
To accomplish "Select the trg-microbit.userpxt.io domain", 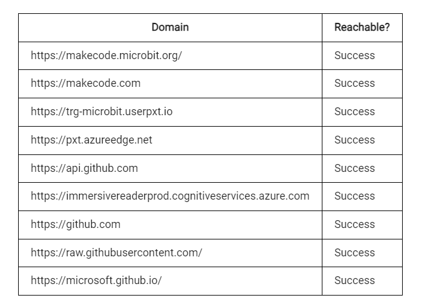I will 101,112.
